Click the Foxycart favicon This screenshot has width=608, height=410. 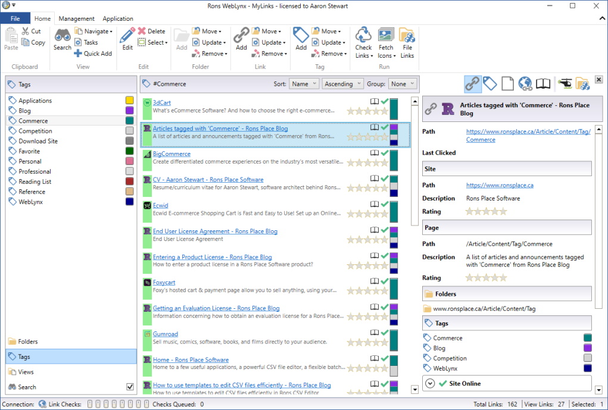pos(147,283)
